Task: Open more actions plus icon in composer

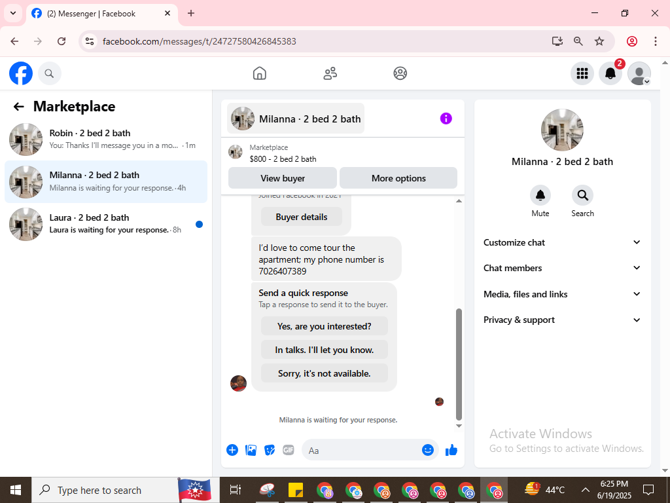Action: click(232, 450)
